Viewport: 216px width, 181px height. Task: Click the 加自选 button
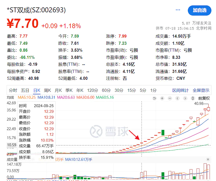point(199,10)
